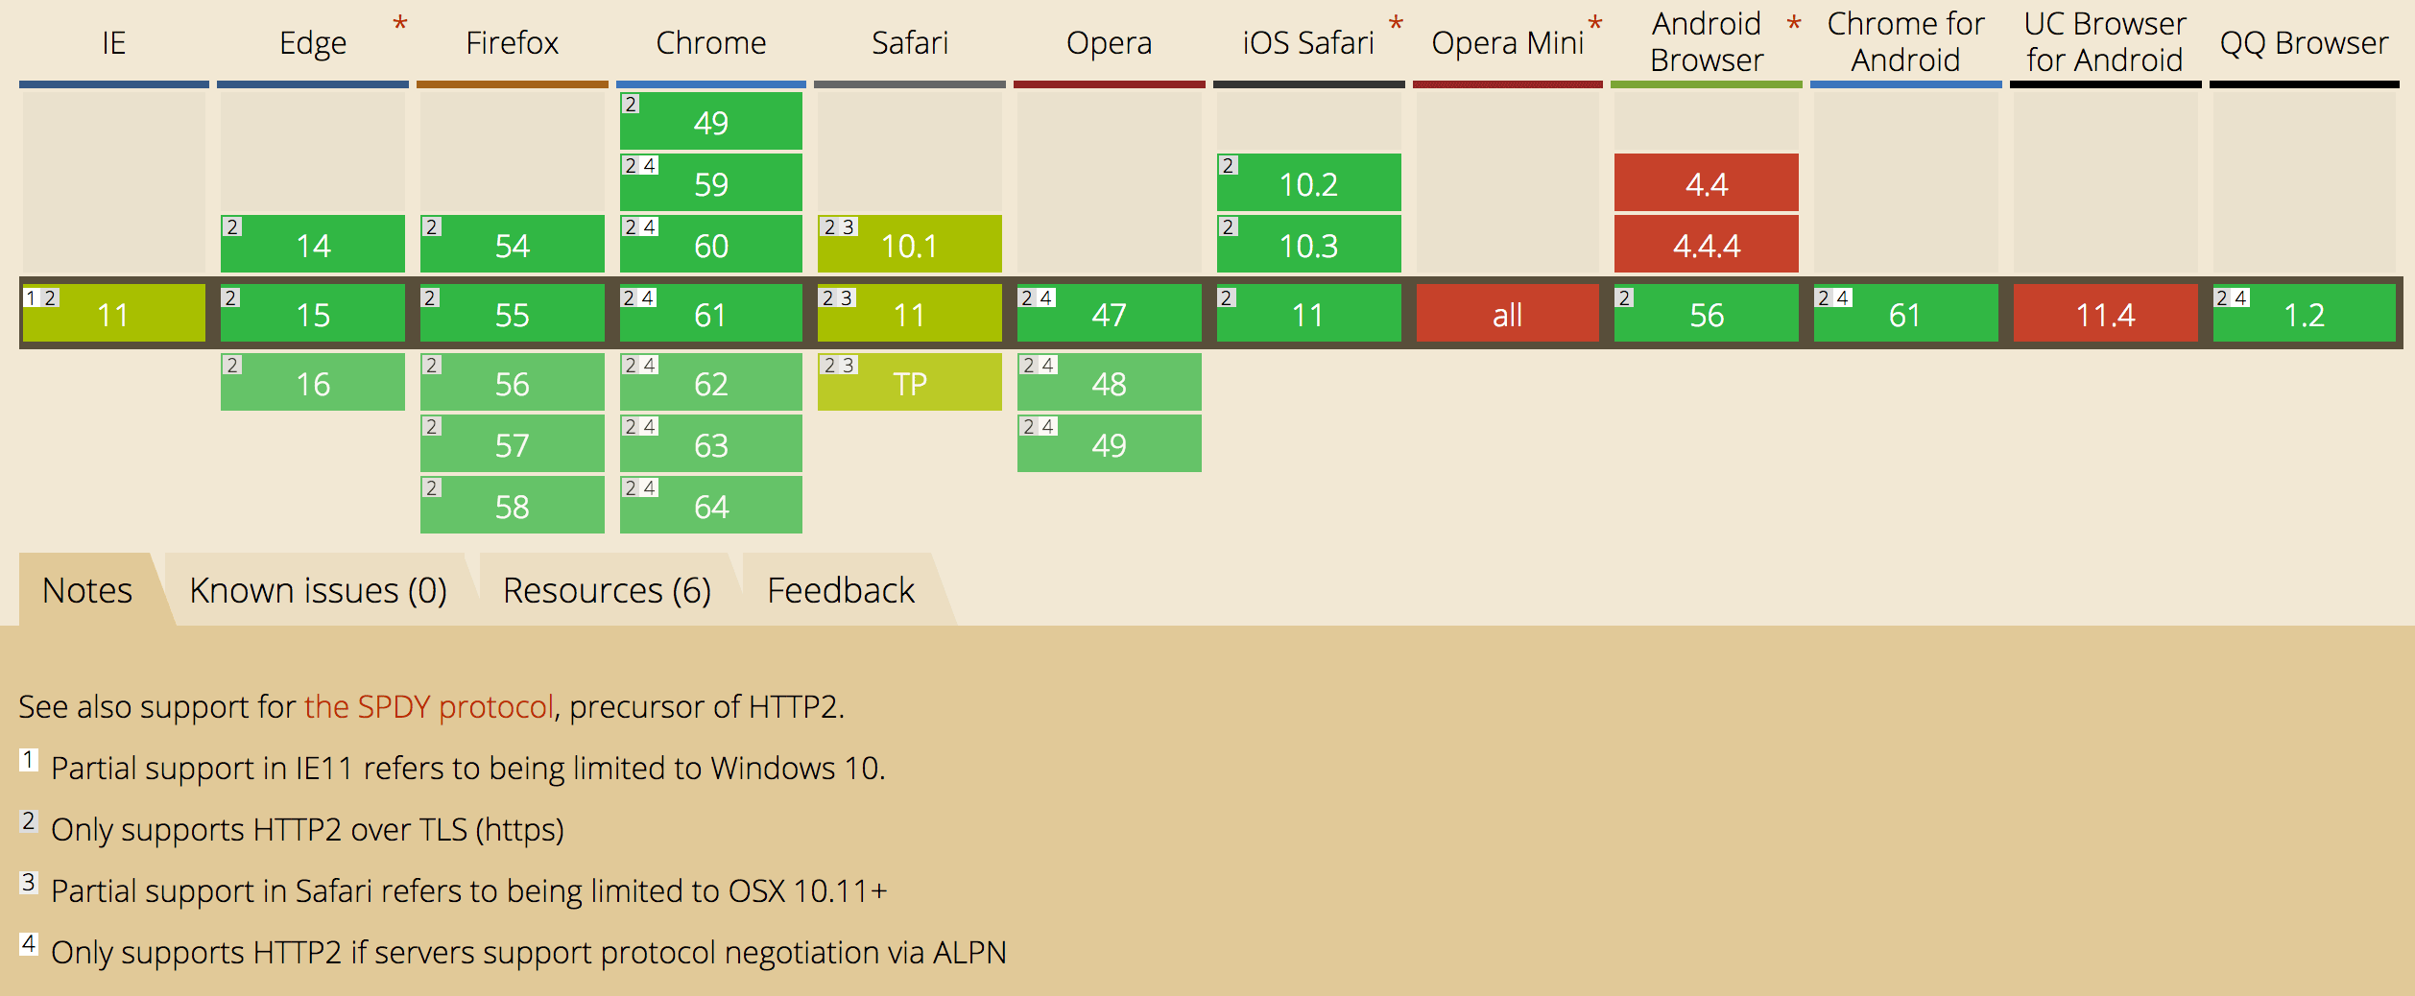Select the IE 11 support cell
The width and height of the screenshot is (2415, 996).
113,313
